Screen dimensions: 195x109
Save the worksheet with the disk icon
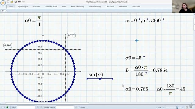pos(16,2)
